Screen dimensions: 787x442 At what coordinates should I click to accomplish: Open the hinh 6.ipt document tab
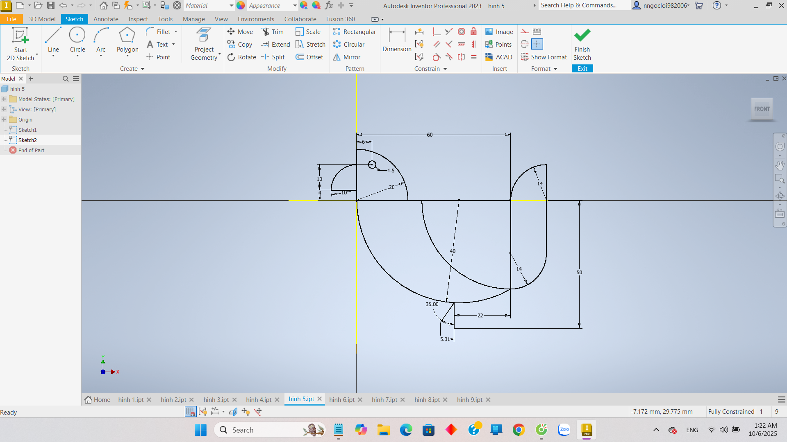[342, 400]
